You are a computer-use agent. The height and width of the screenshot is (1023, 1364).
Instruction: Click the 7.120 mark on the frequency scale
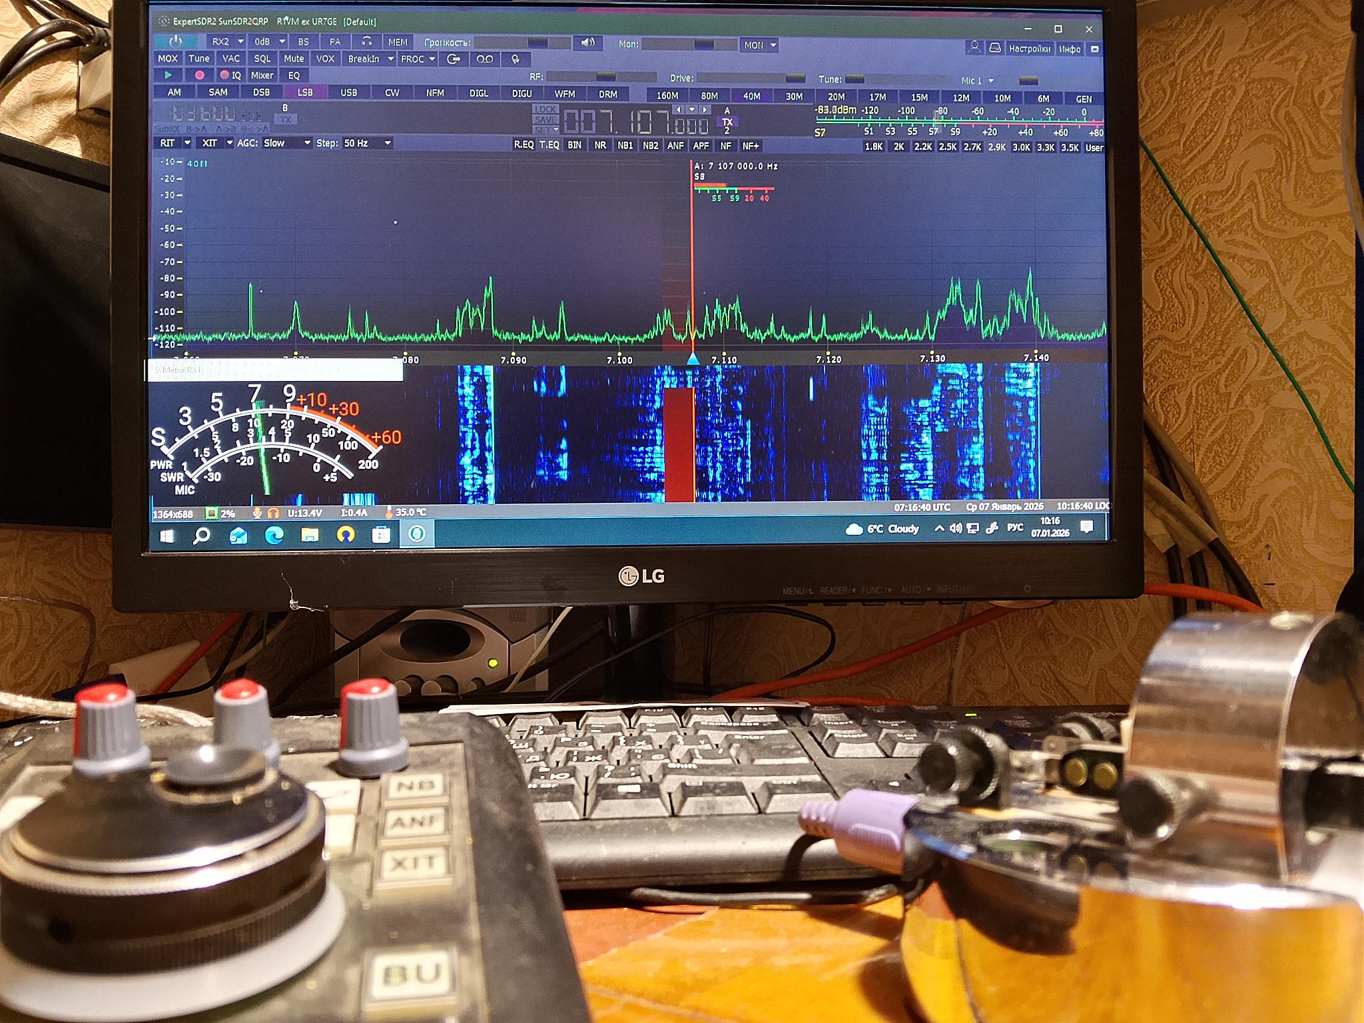tap(828, 359)
